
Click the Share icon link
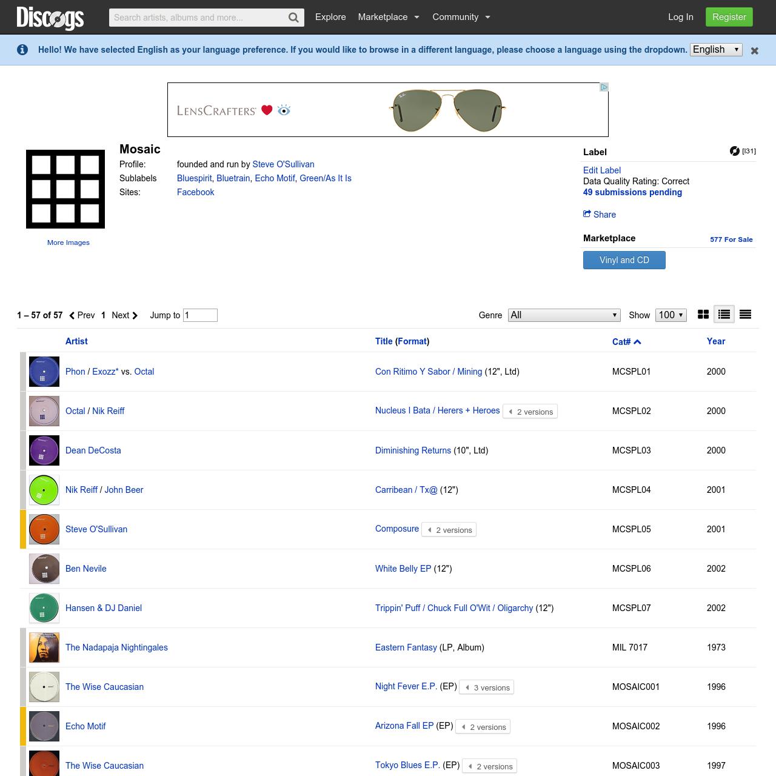pos(600,215)
